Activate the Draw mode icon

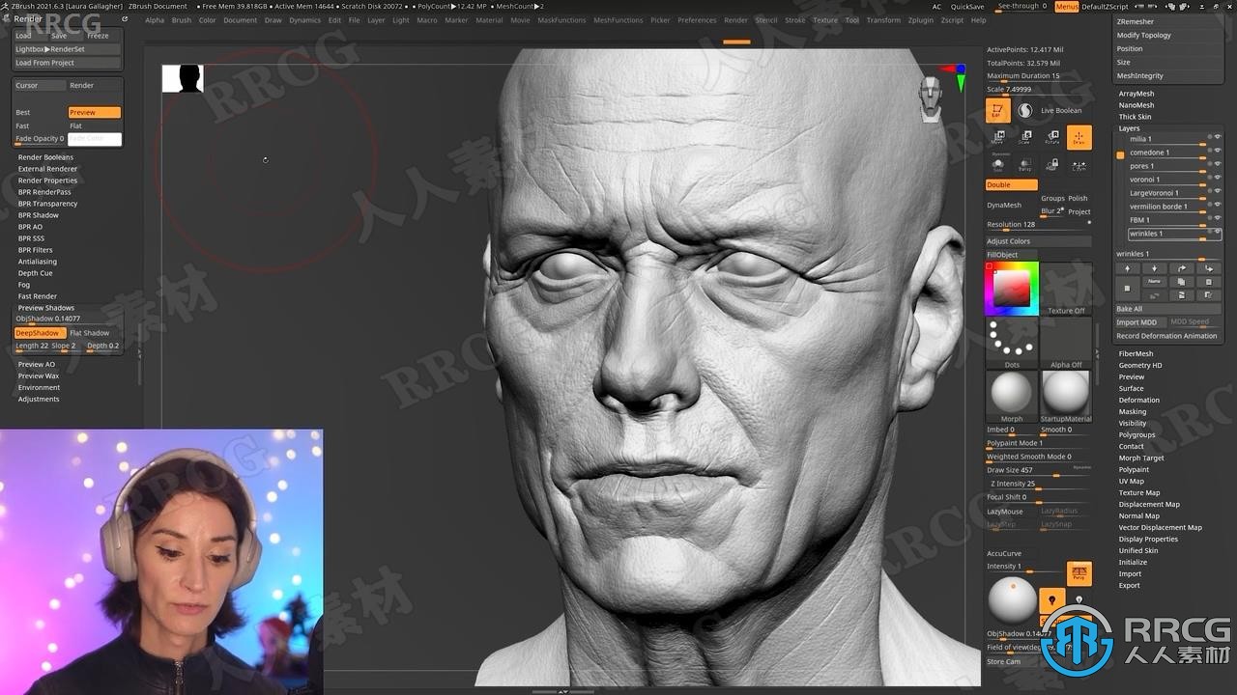tap(1079, 137)
